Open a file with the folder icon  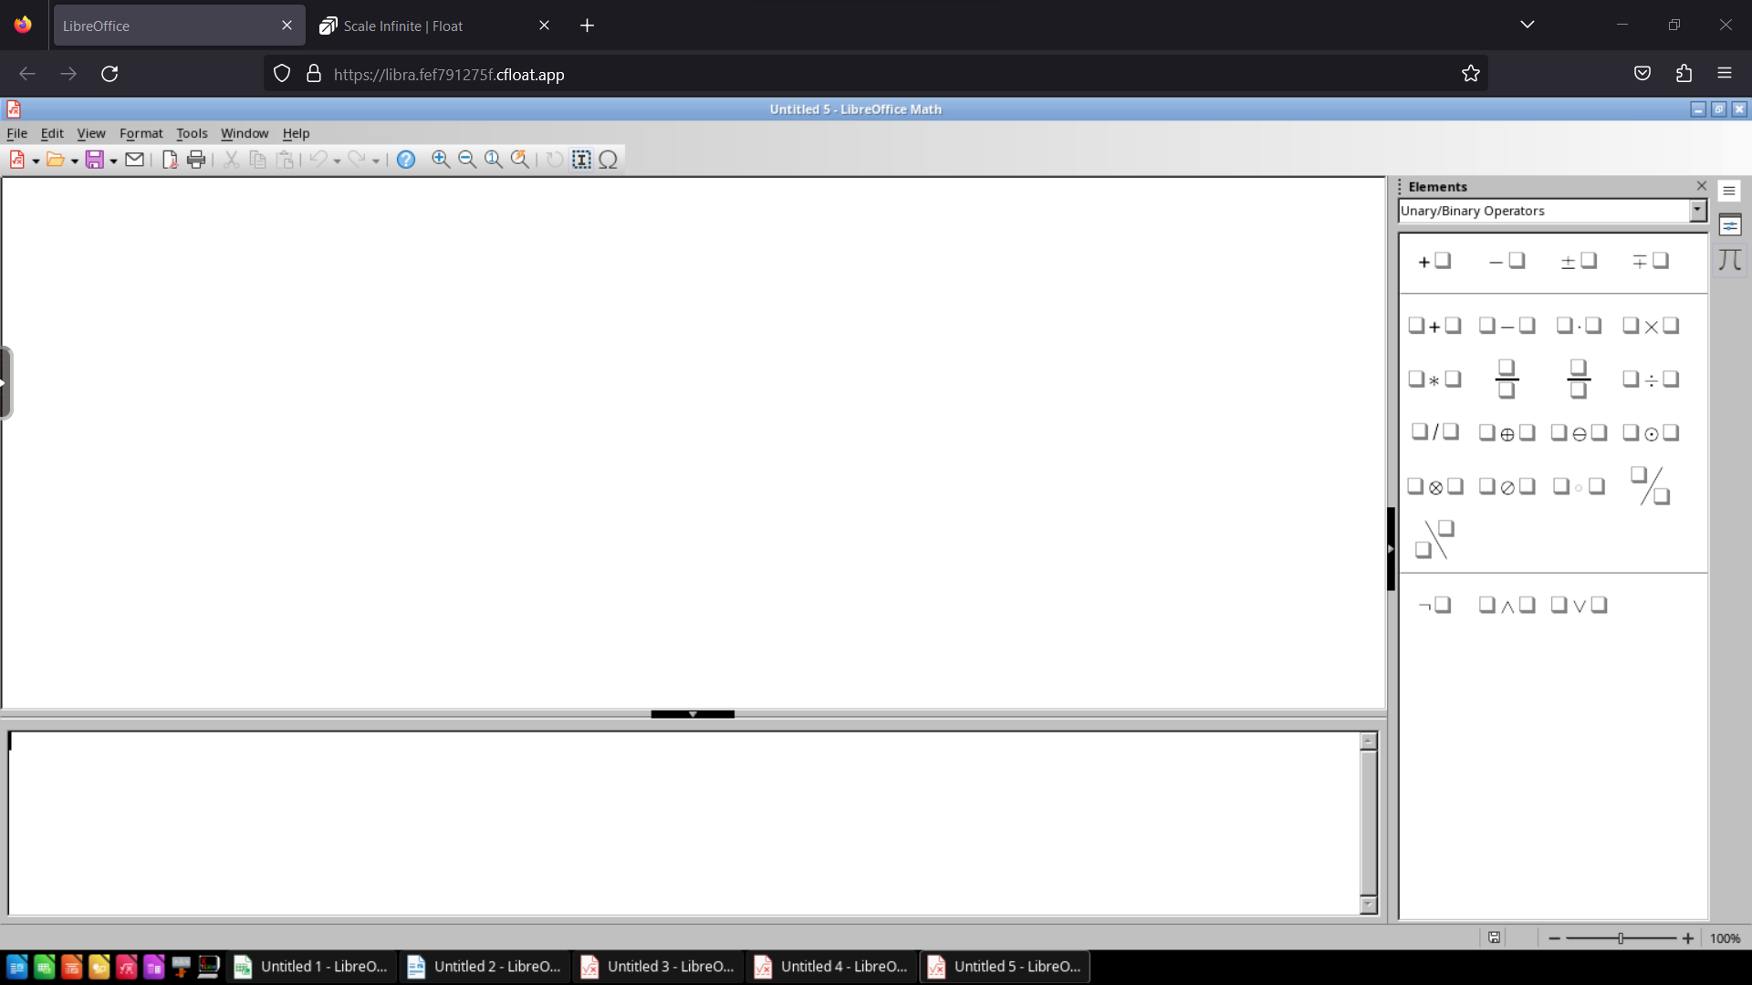click(x=55, y=160)
